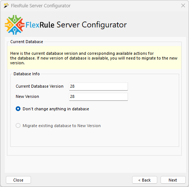
Task: Go to previous step with Back button
Action: pyautogui.click(x=144, y=180)
